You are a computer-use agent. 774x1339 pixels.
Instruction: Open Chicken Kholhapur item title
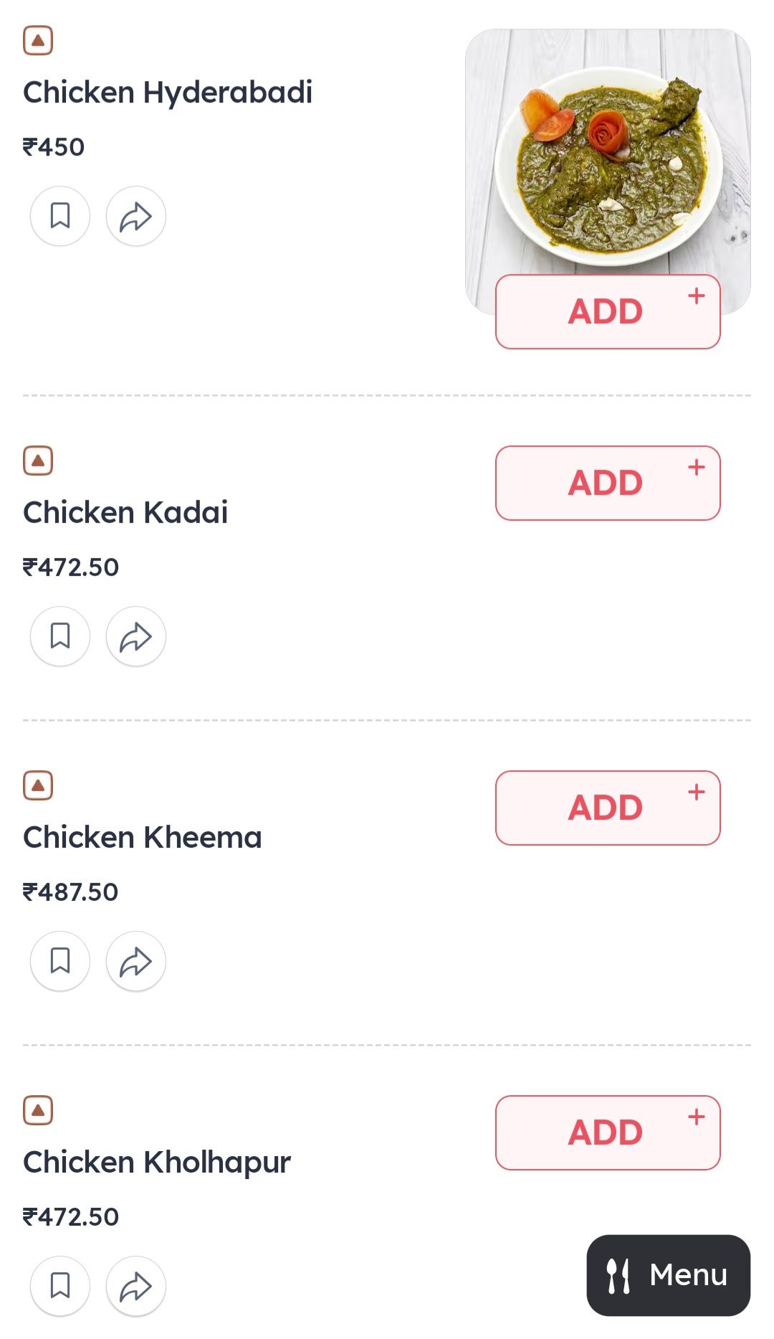(157, 1163)
